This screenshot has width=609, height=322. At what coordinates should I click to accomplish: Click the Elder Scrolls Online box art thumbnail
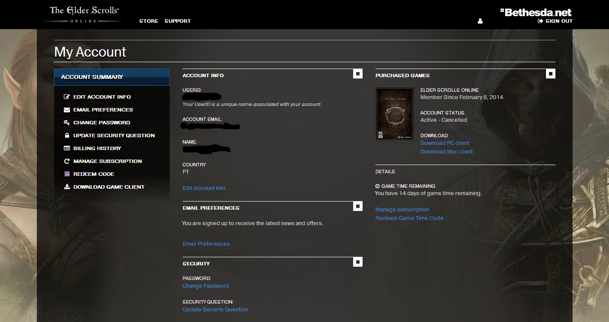point(395,114)
